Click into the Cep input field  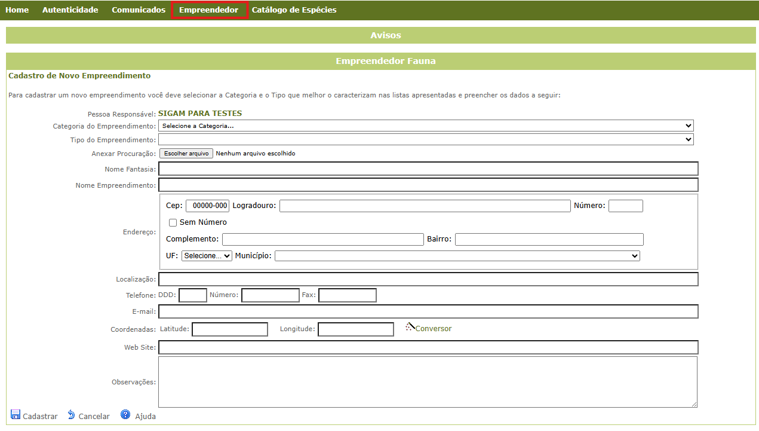pos(207,206)
